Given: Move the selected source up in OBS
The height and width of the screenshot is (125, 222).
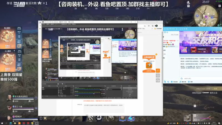Looking at the screenshot, I should pos(64,96).
